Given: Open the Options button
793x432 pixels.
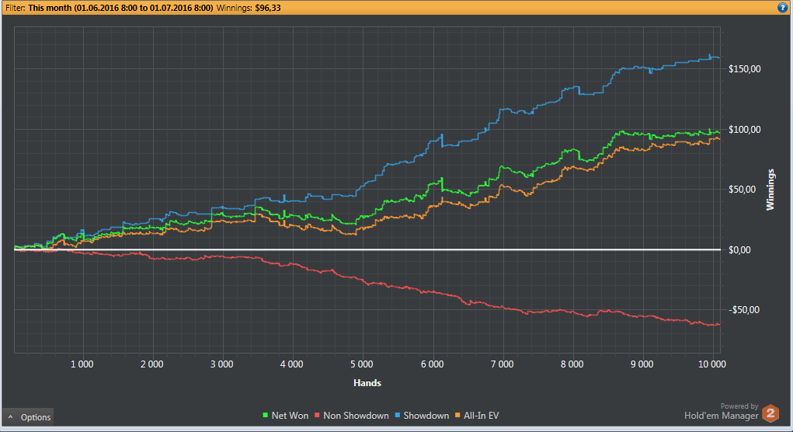Looking at the screenshot, I should tap(28, 416).
